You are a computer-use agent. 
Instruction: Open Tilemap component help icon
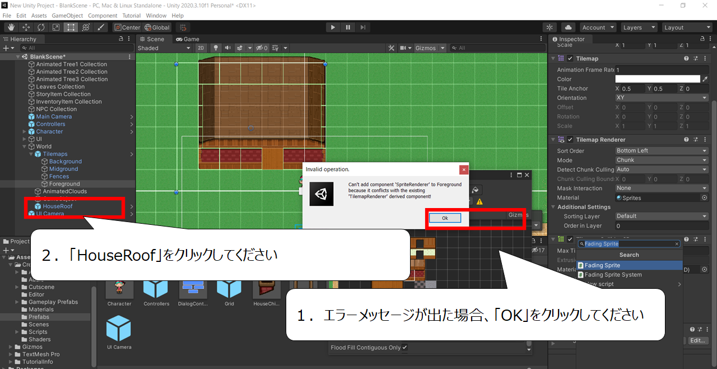click(x=686, y=58)
